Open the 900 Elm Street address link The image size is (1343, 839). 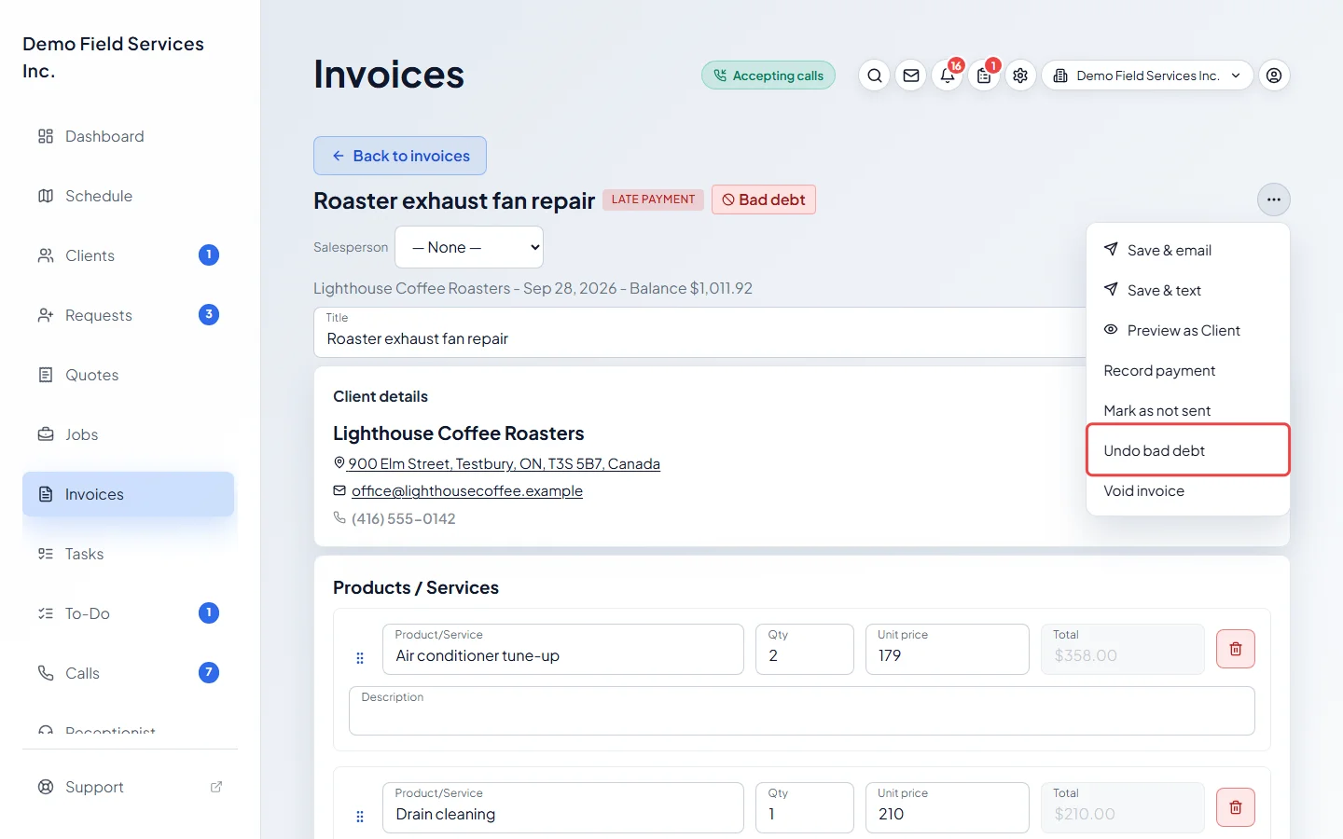(504, 463)
